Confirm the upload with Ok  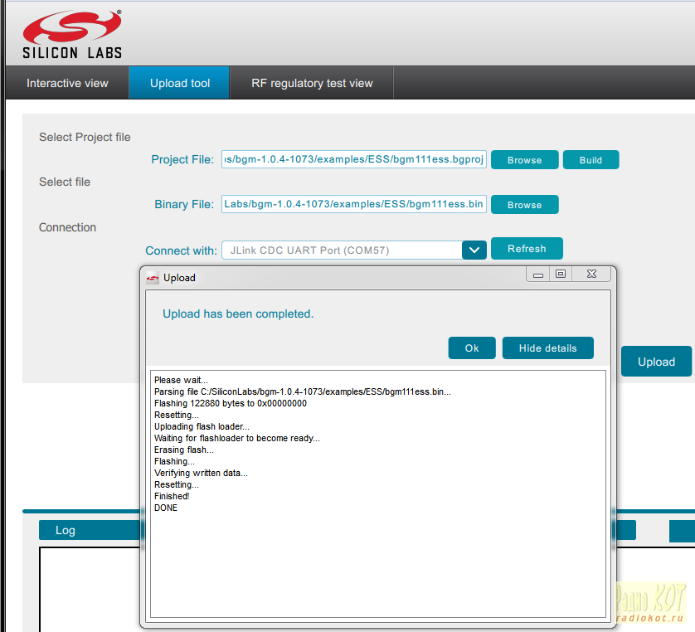click(x=472, y=348)
